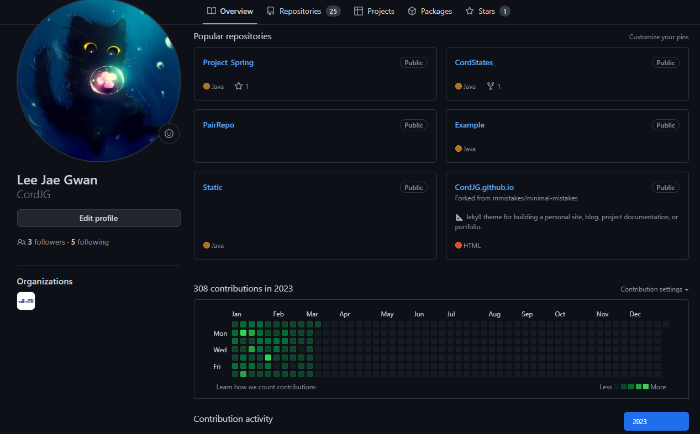700x434 pixels.
Task: Click the Stars tab star icon
Action: (470, 11)
